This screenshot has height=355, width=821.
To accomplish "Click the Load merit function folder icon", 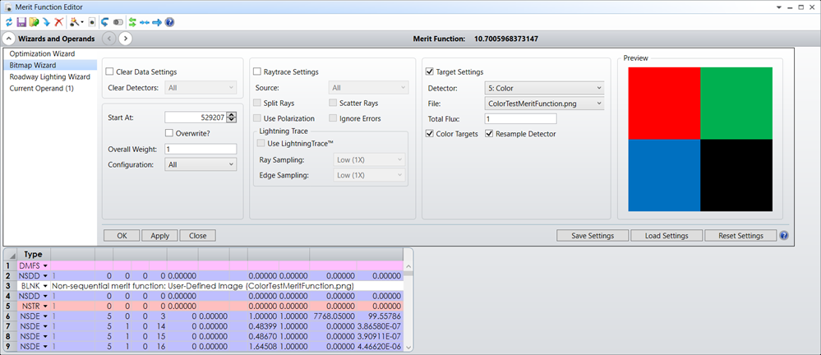I will point(34,22).
